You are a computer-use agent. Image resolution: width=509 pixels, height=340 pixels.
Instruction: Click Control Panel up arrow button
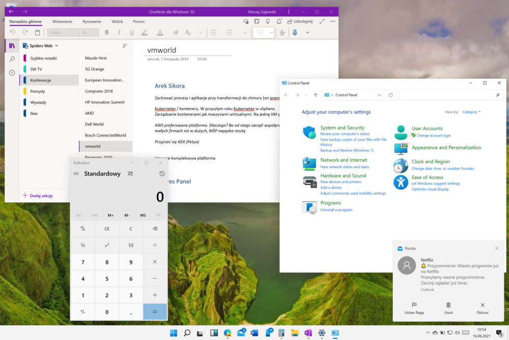(316, 95)
